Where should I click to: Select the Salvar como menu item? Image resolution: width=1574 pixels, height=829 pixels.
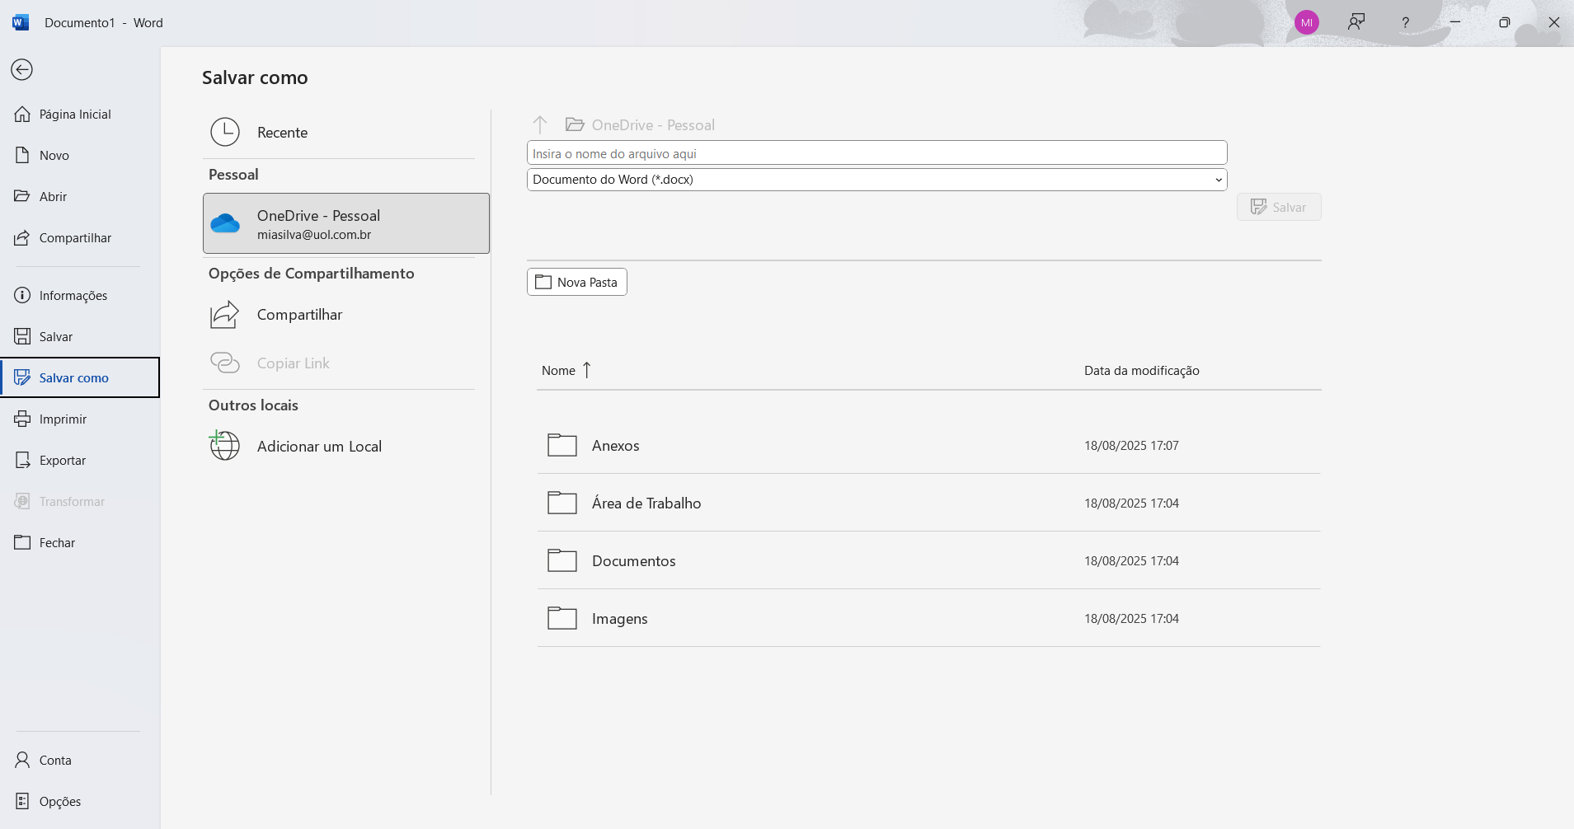(80, 377)
